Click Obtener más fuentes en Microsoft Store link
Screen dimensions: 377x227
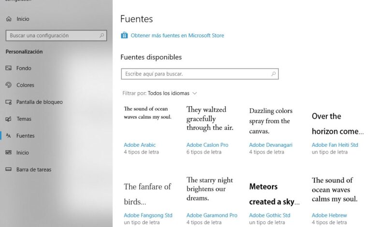(177, 36)
